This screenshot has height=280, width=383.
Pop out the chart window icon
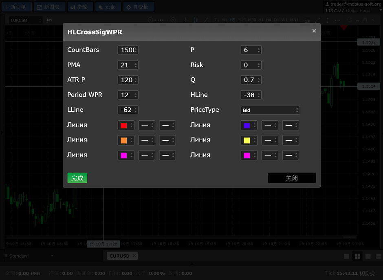point(350,20)
